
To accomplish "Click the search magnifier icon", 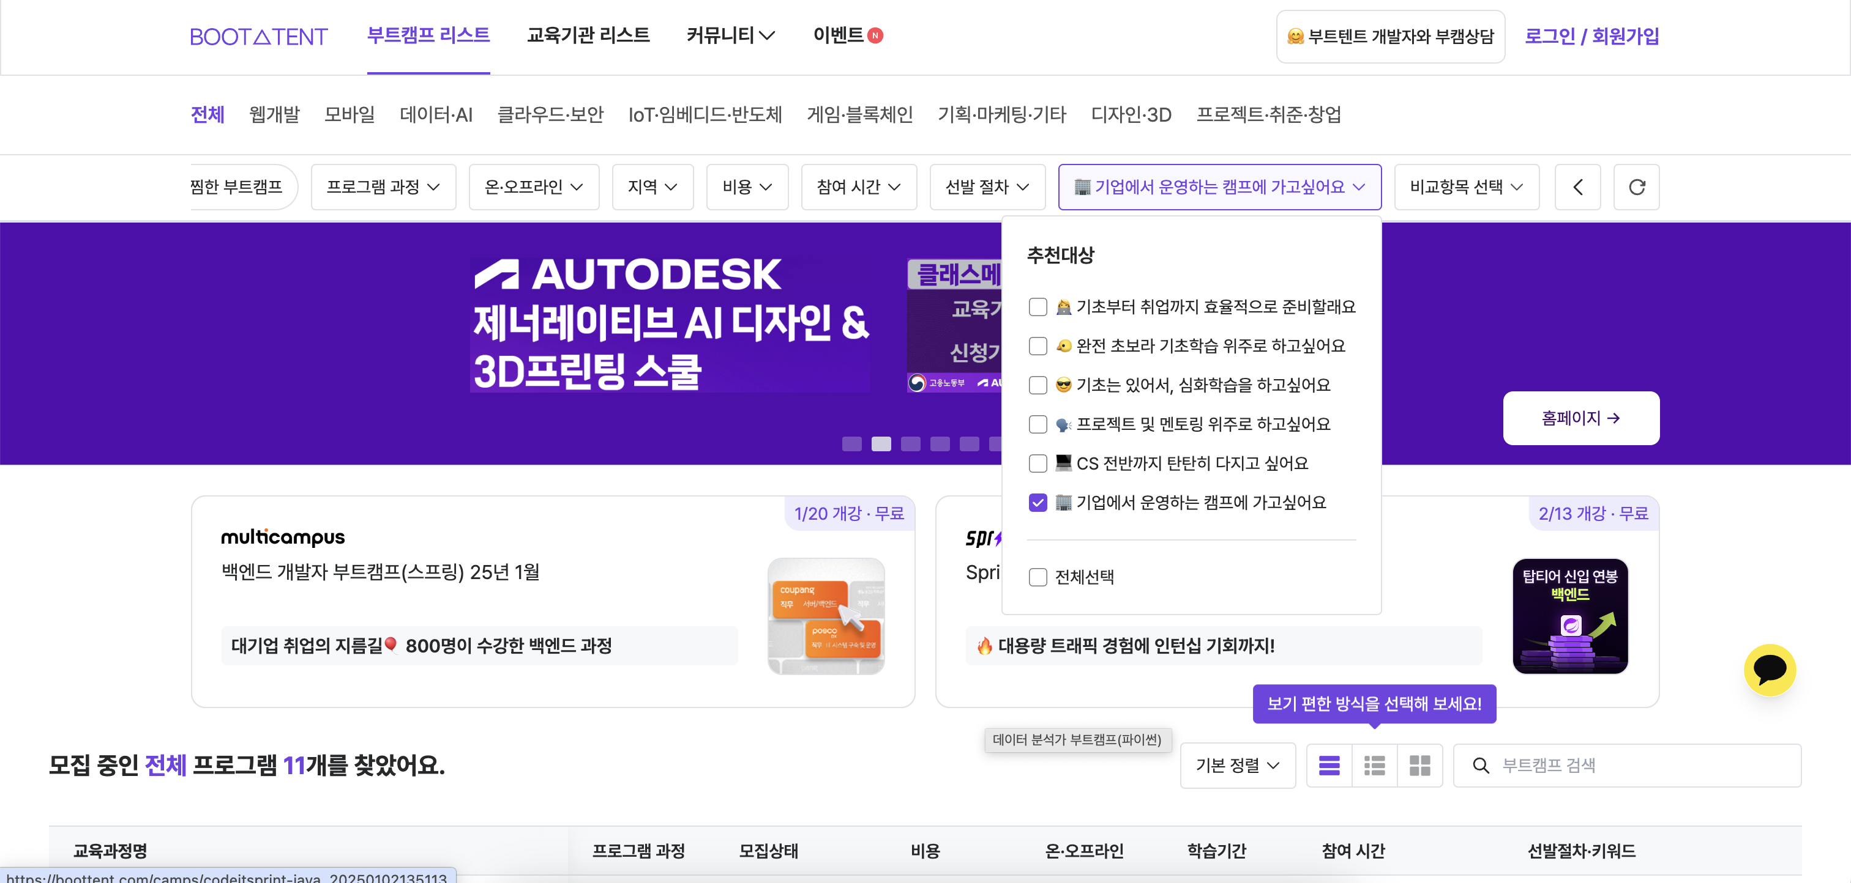I will click(1480, 765).
